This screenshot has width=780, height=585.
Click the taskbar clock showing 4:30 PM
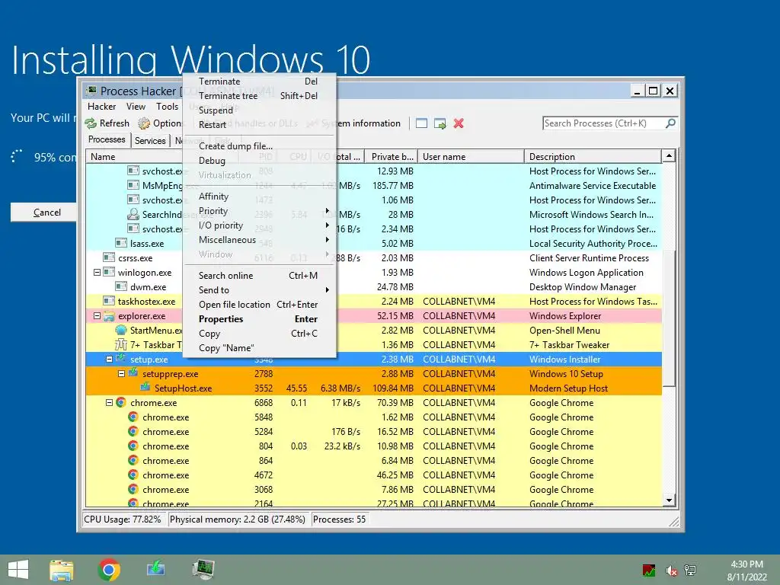(x=746, y=571)
